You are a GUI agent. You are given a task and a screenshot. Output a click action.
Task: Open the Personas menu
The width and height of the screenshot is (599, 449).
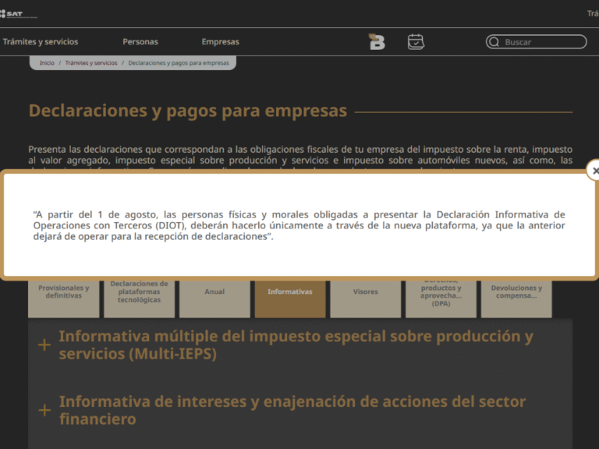tap(140, 42)
